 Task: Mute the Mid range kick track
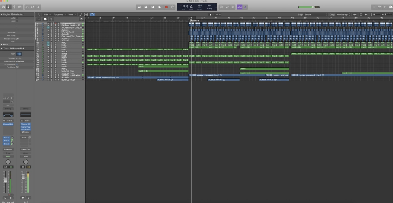tap(49, 23)
